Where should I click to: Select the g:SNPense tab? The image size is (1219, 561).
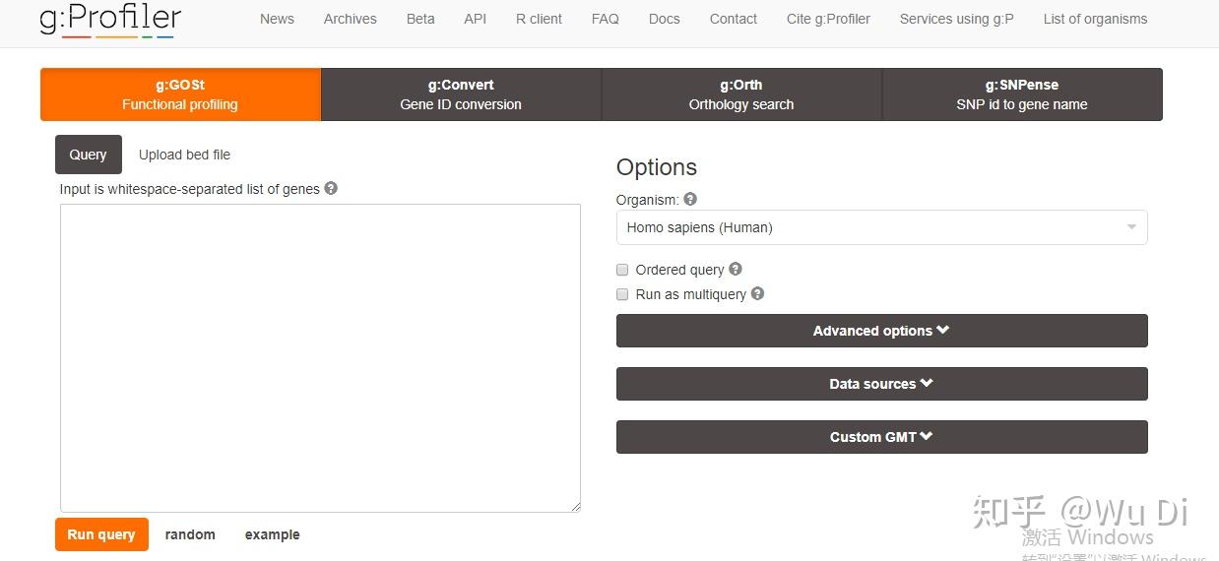pos(1021,94)
